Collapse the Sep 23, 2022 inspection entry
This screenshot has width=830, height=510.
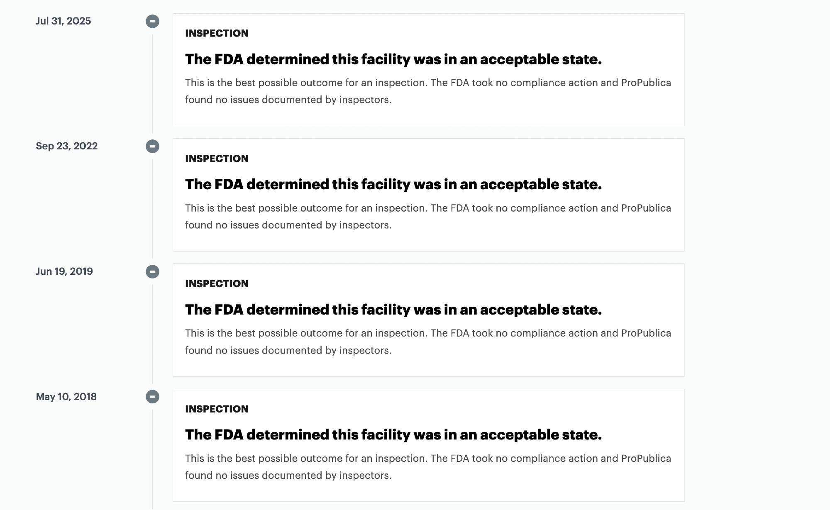click(x=152, y=146)
